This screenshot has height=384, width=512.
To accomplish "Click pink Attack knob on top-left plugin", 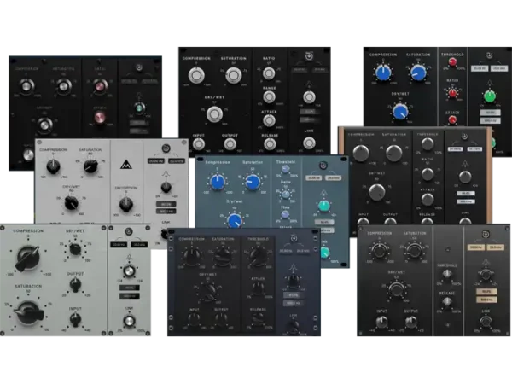I will coord(100,118).
